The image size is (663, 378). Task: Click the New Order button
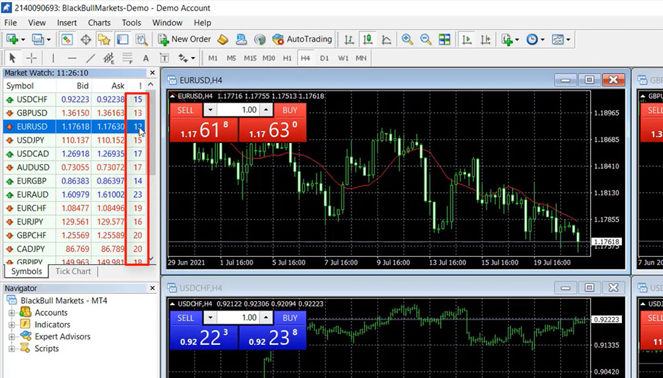184,39
